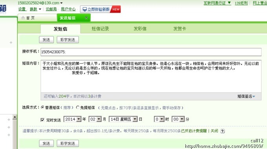Switch to the 首页 home tab
Image resolution: width=267 pixels, height=149 pixels.
(x=37, y=18)
